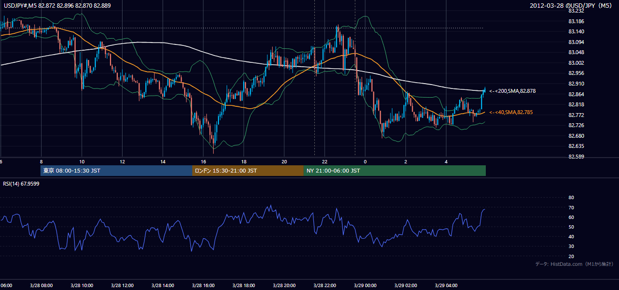Click hour tick 14 under the price chart
Screen dimensions: 619x290
[x=163, y=161]
